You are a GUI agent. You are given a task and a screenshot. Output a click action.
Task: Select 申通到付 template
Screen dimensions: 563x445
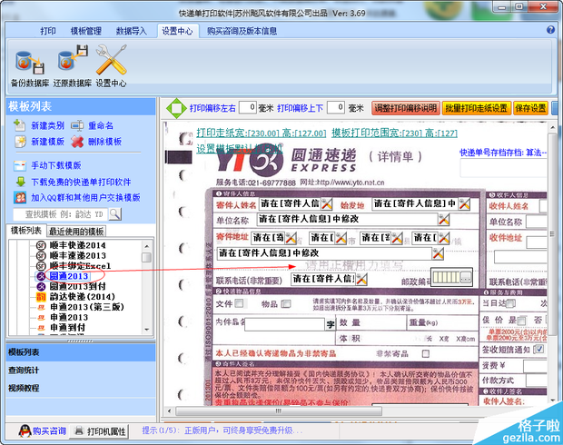tap(67, 327)
